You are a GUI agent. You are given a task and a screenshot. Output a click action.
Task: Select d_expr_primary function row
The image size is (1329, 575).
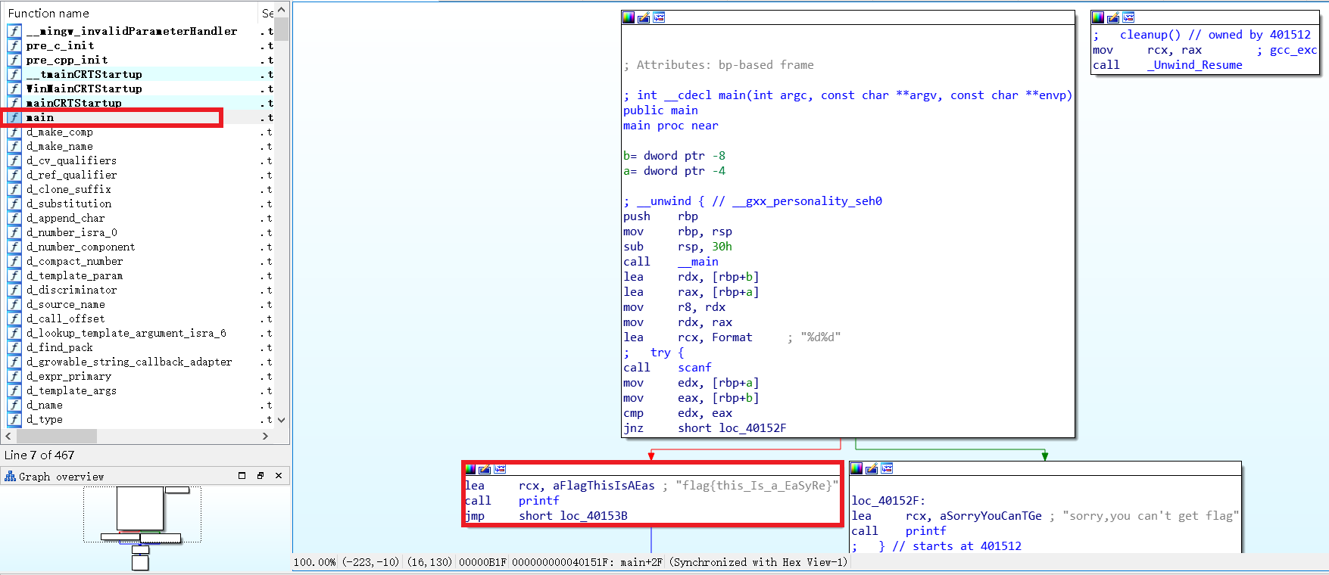click(x=140, y=376)
